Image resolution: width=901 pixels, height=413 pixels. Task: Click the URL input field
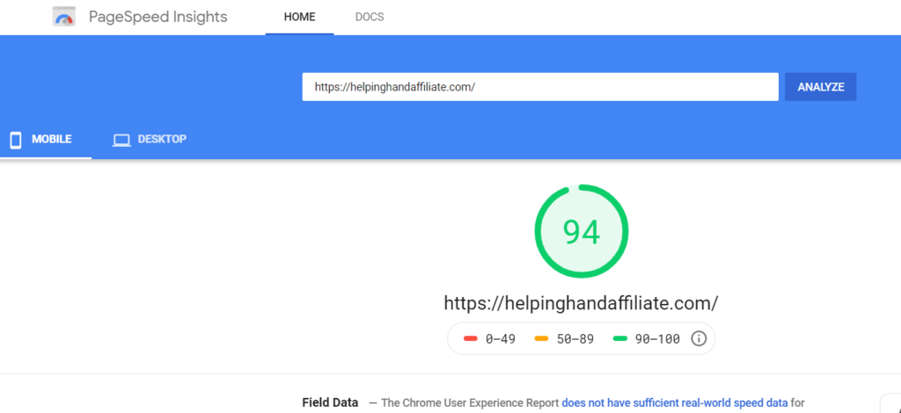(540, 87)
